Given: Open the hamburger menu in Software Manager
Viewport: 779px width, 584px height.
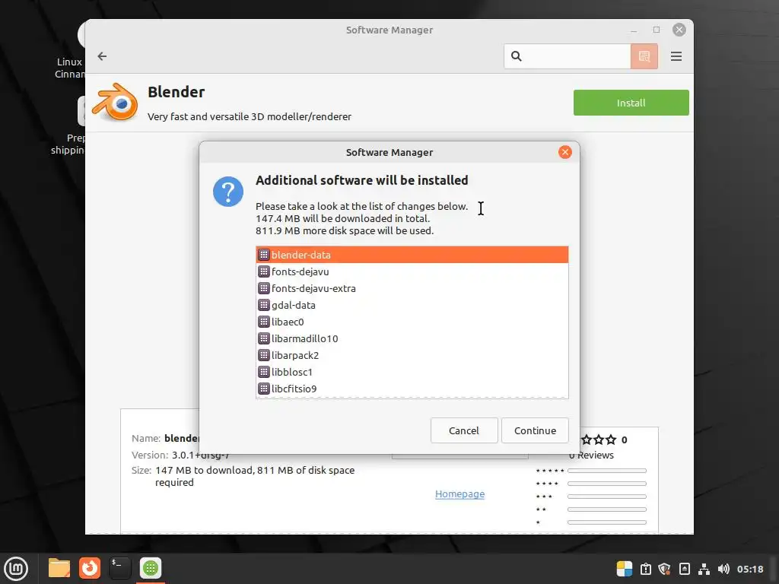Looking at the screenshot, I should coord(676,56).
